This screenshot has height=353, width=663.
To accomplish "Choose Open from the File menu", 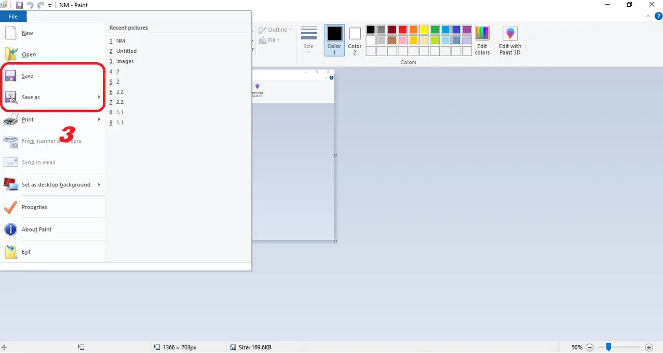I will coord(53,55).
